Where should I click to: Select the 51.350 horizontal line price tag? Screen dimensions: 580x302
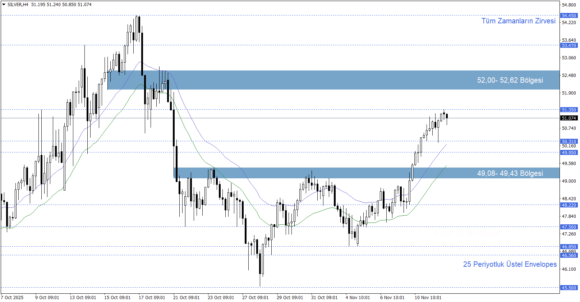click(x=569, y=110)
